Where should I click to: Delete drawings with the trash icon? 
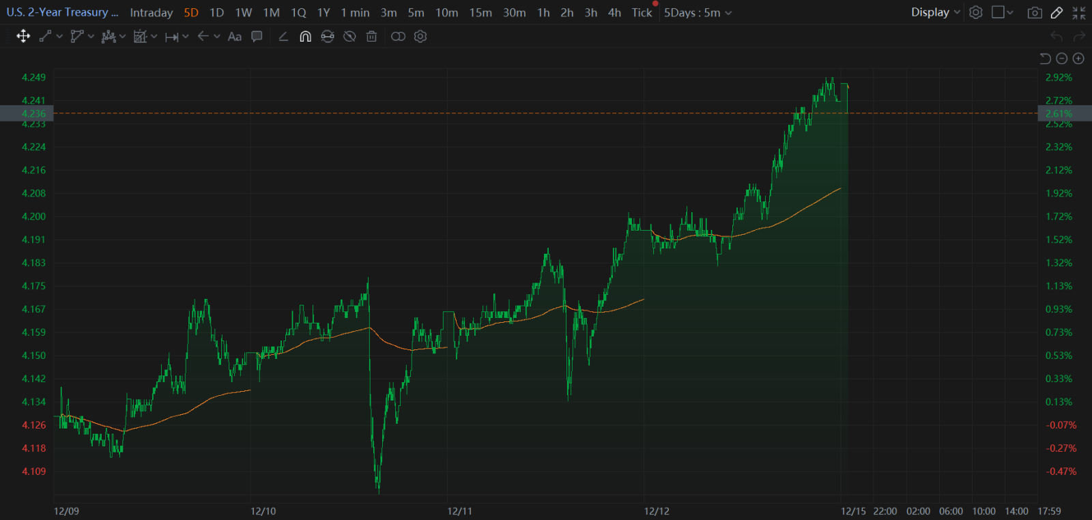371,36
